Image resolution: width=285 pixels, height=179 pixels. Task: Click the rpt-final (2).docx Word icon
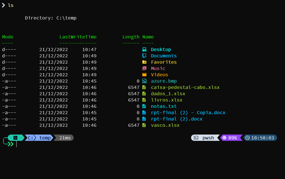(144, 119)
